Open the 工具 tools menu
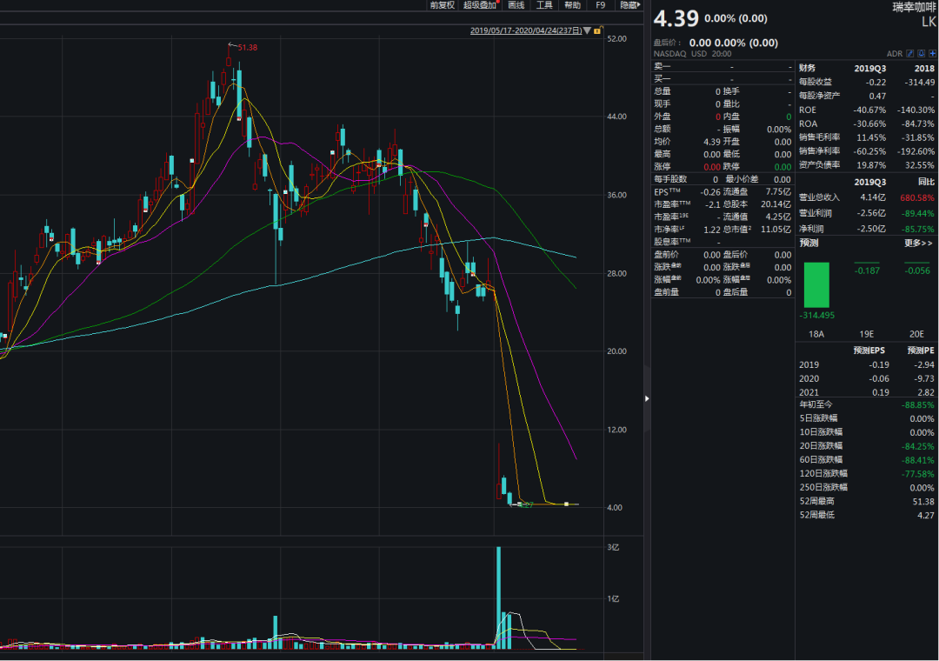 coord(544,5)
